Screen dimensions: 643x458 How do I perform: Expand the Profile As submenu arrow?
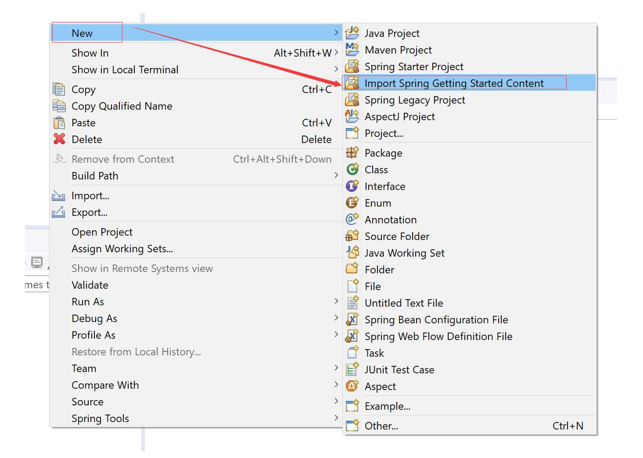[336, 335]
